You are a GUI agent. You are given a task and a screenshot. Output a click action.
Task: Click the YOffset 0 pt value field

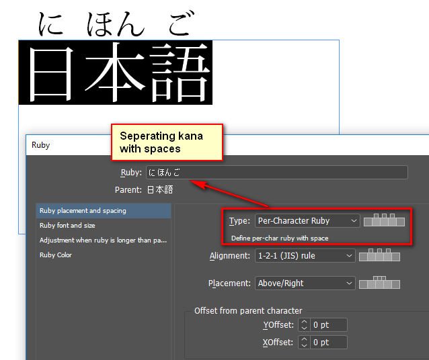pyautogui.click(x=328, y=325)
